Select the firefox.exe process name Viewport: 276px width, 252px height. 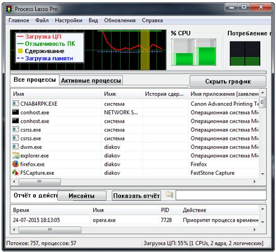pyautogui.click(x=33, y=164)
